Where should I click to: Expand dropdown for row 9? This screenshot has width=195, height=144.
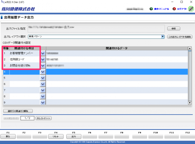43,102
